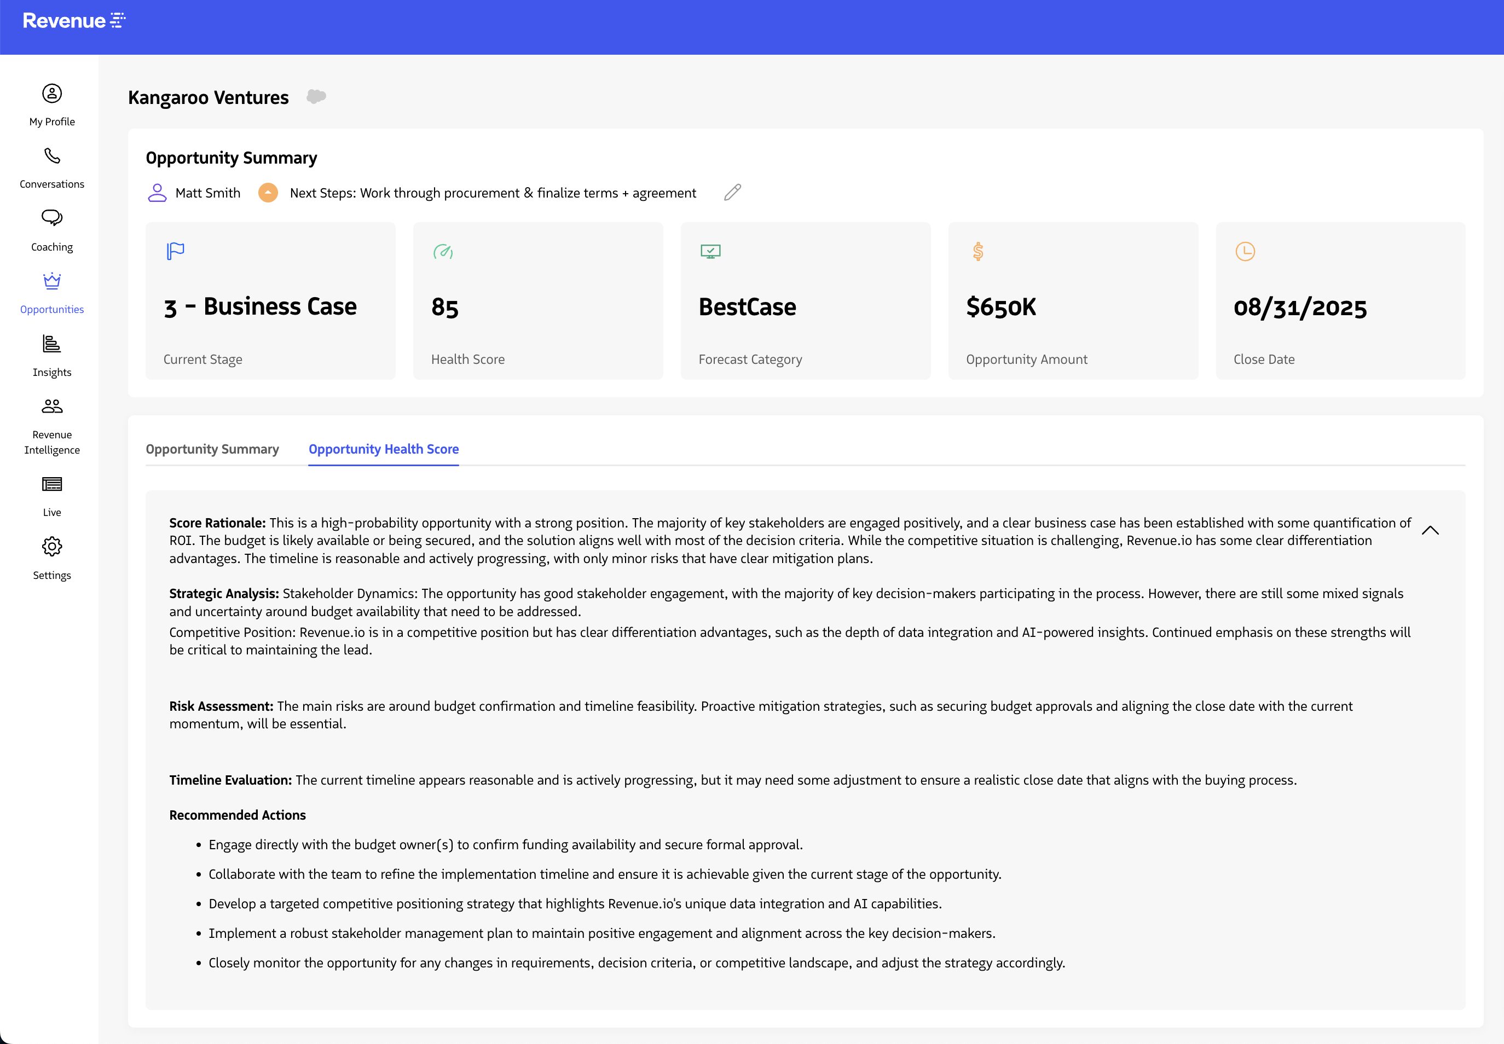Screen dimensions: 1504x1044
Task: Collapse the Score Rationale section
Action: (1430, 531)
